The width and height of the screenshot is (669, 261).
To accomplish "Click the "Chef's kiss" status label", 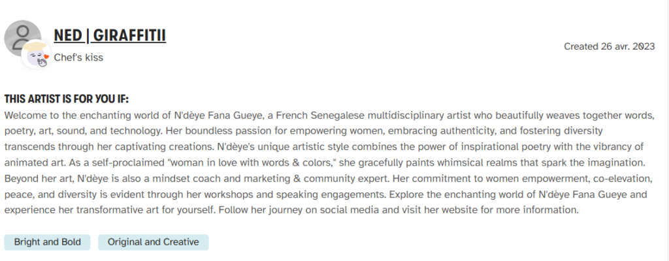I will [78, 57].
